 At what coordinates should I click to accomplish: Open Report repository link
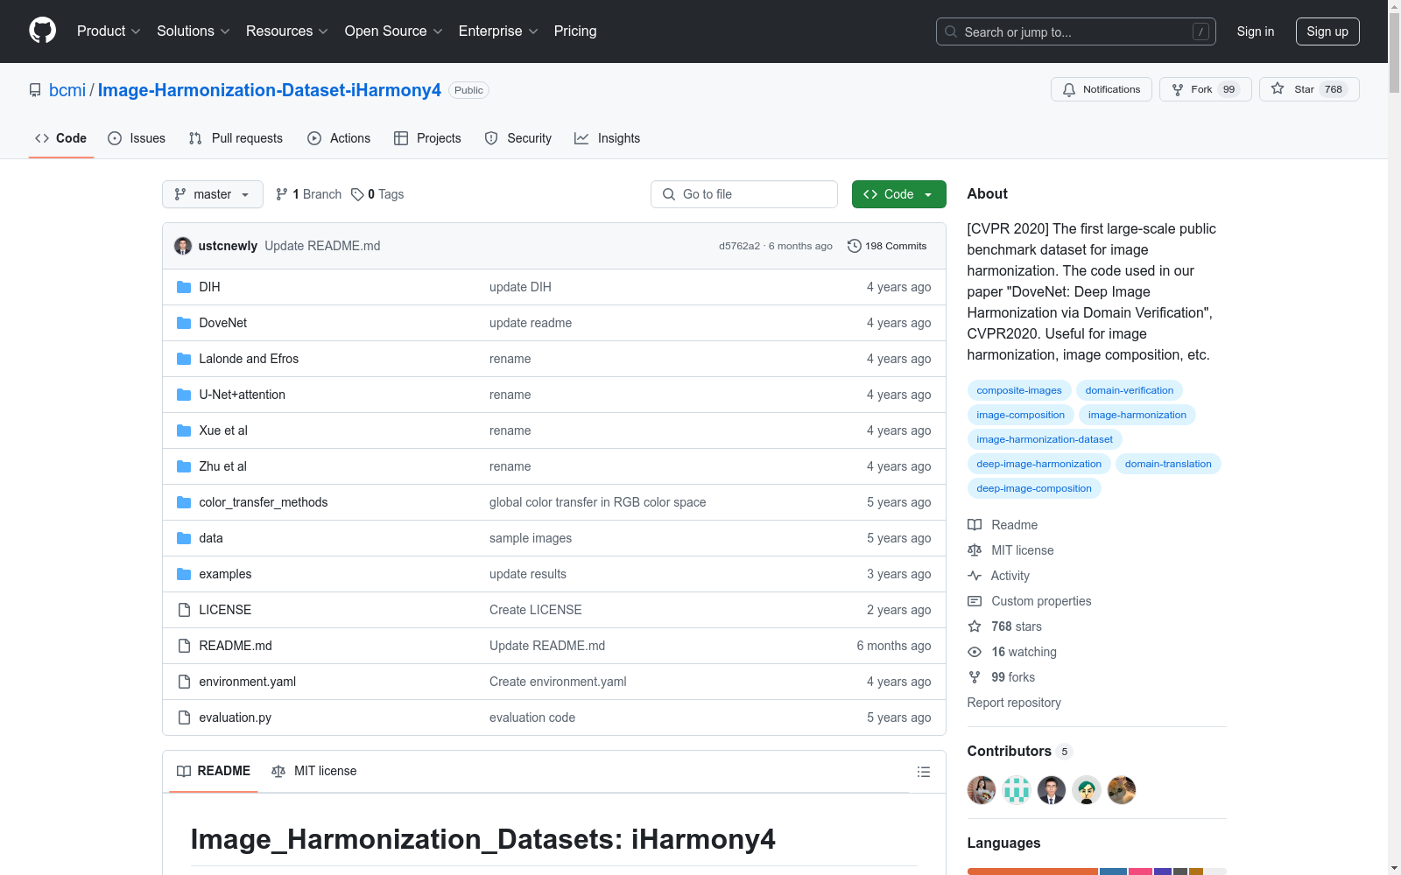(1014, 703)
